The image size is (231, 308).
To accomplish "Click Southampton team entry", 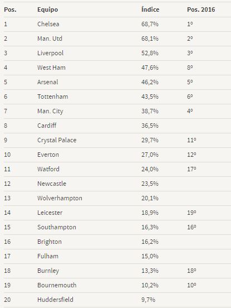I will (57, 227).
